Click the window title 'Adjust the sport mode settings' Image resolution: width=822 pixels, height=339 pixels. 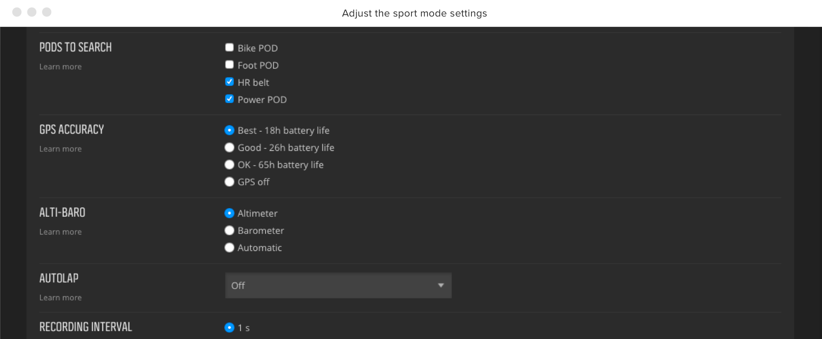click(414, 13)
